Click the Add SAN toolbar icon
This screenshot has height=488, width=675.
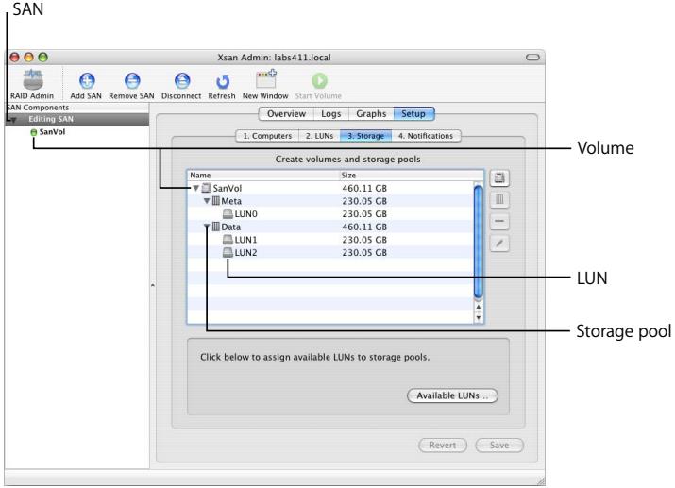(x=87, y=80)
